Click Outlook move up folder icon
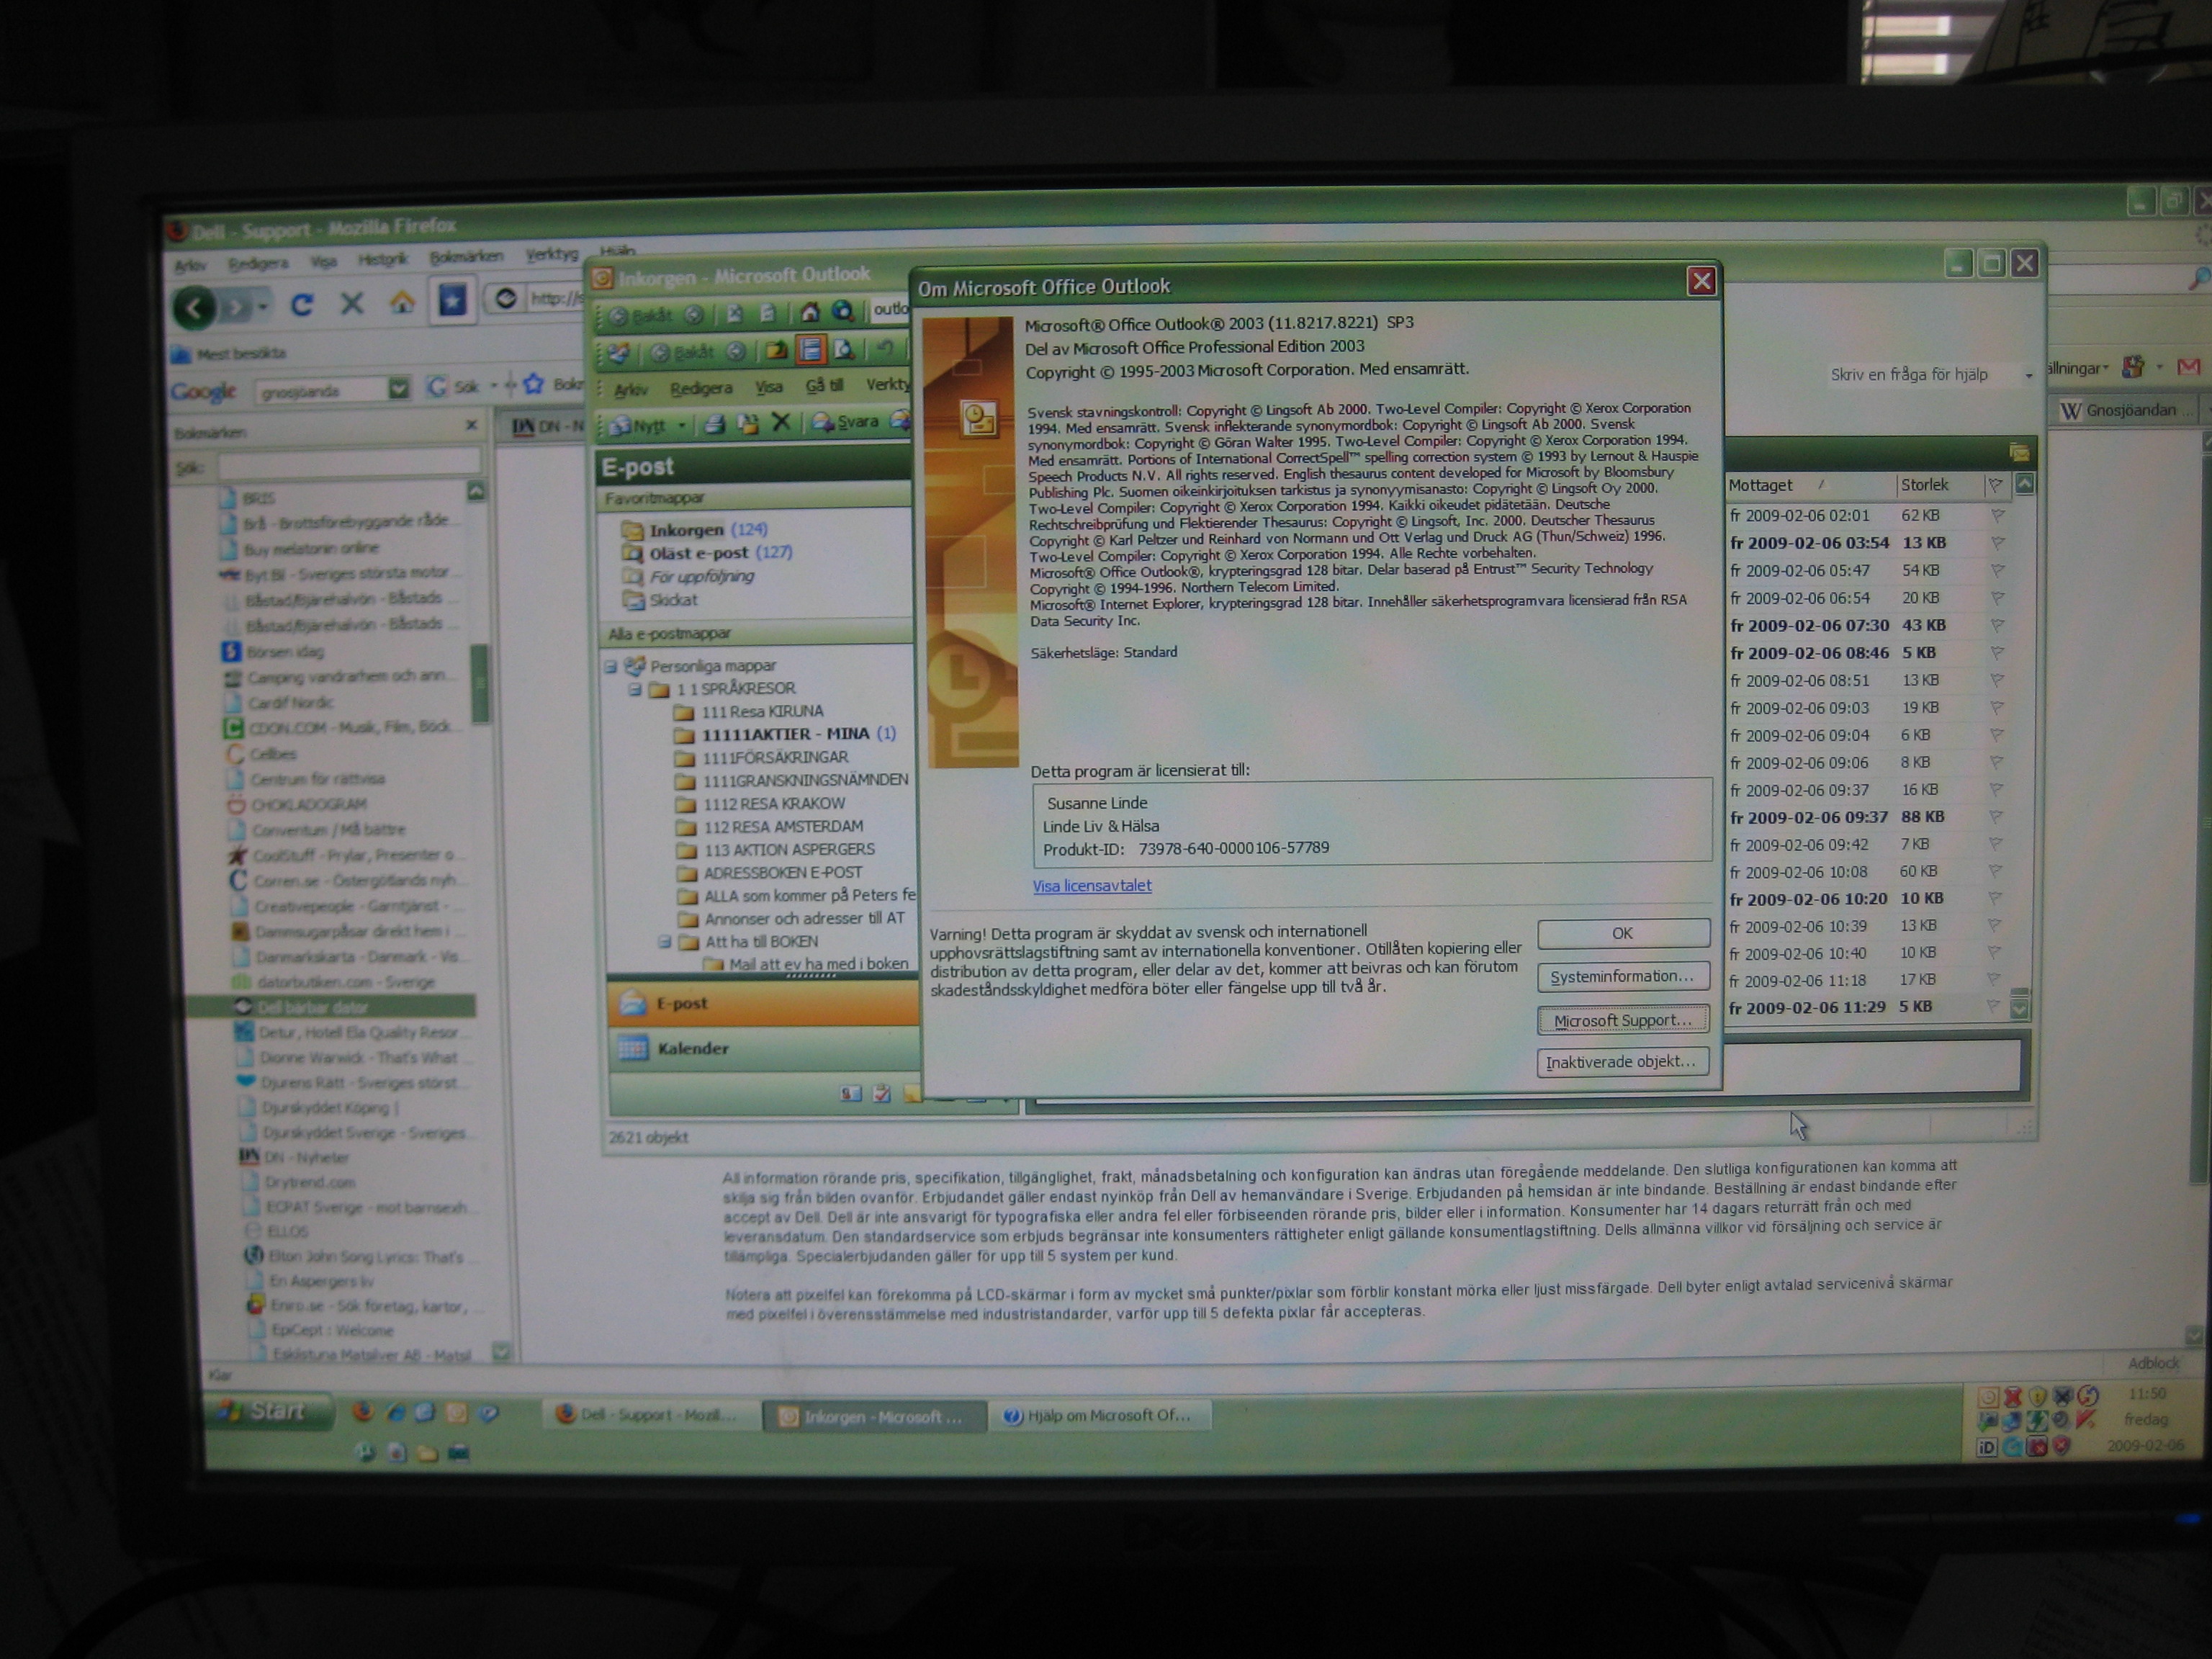The image size is (2212, 1659). (x=776, y=350)
